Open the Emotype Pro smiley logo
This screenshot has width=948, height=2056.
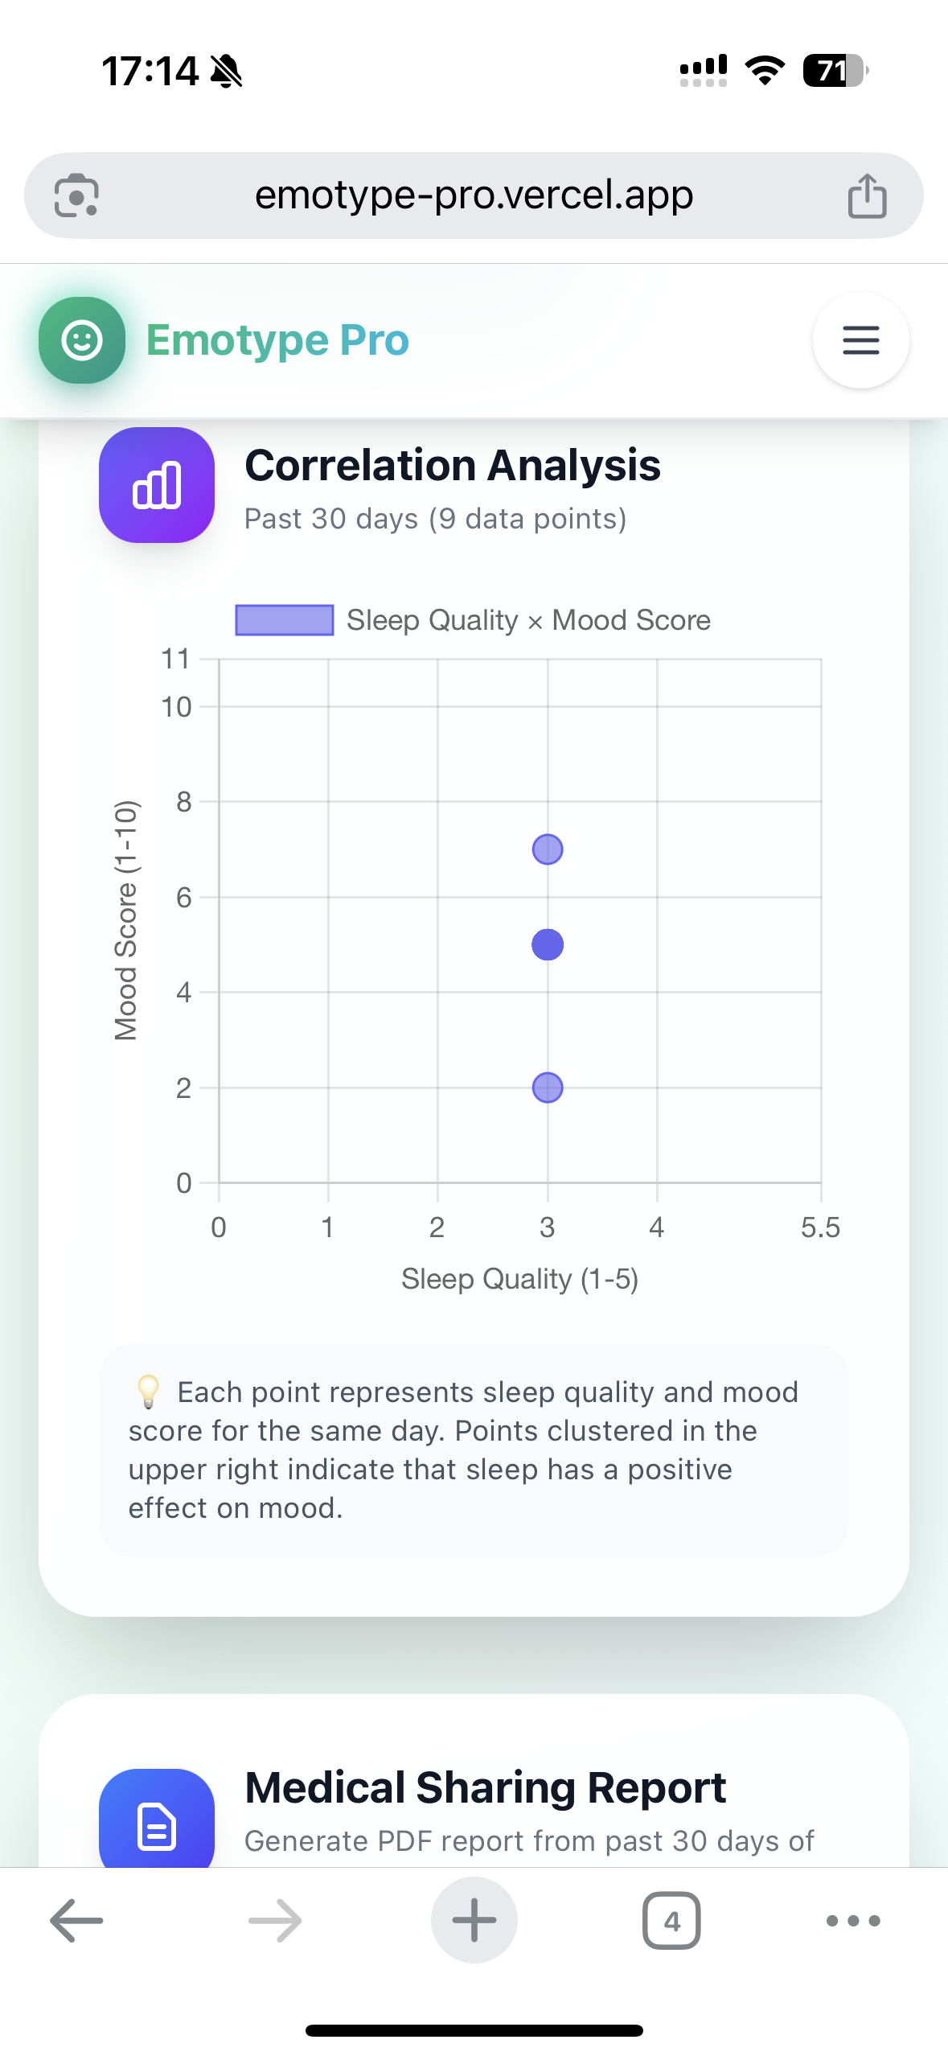[81, 340]
